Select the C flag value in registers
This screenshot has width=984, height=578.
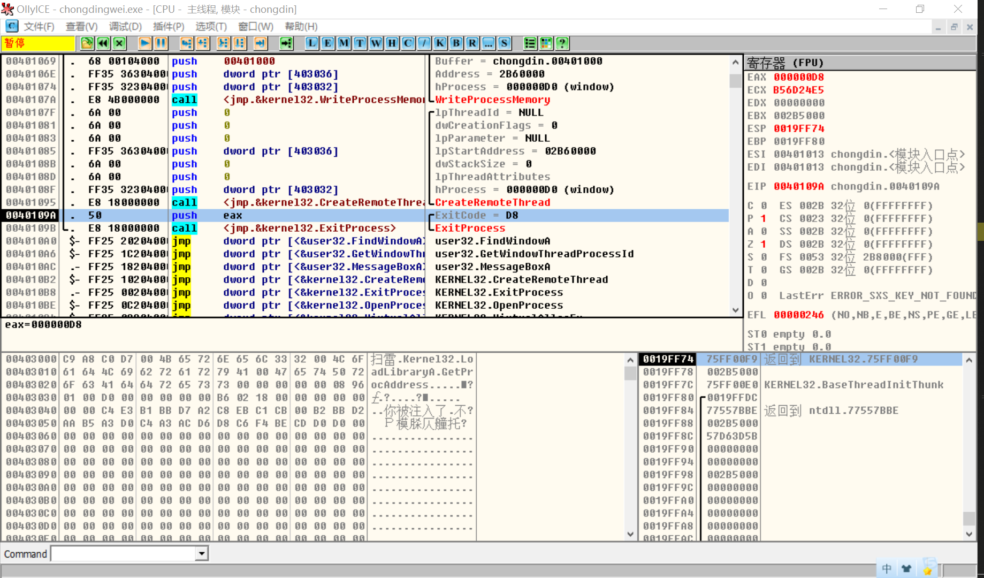764,206
